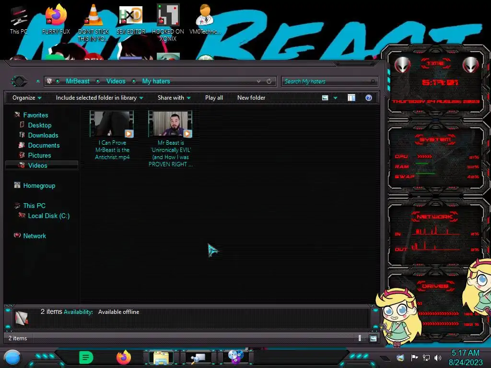Select Desktop in the navigation pane

[x=39, y=125]
